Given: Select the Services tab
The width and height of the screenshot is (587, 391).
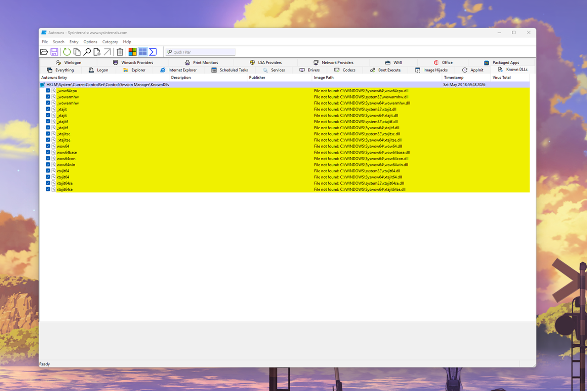Looking at the screenshot, I should [x=274, y=70].
